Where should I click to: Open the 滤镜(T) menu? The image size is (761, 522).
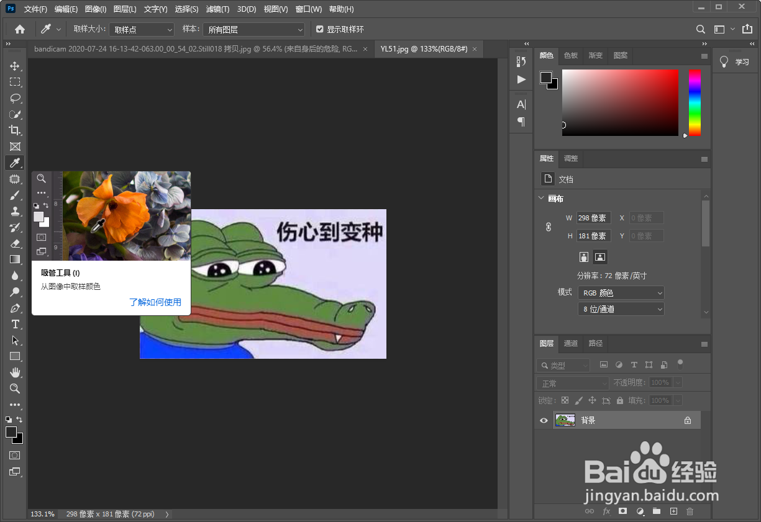217,9
